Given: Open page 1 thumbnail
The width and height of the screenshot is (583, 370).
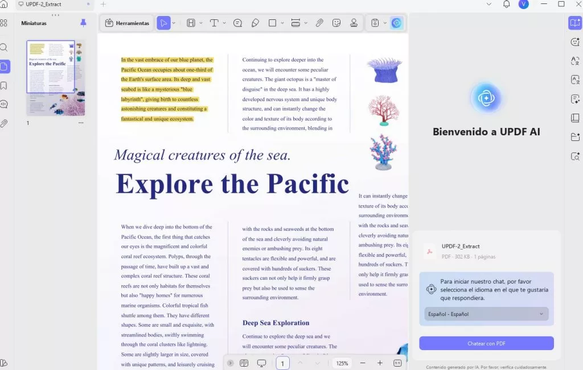Looking at the screenshot, I should [x=55, y=78].
